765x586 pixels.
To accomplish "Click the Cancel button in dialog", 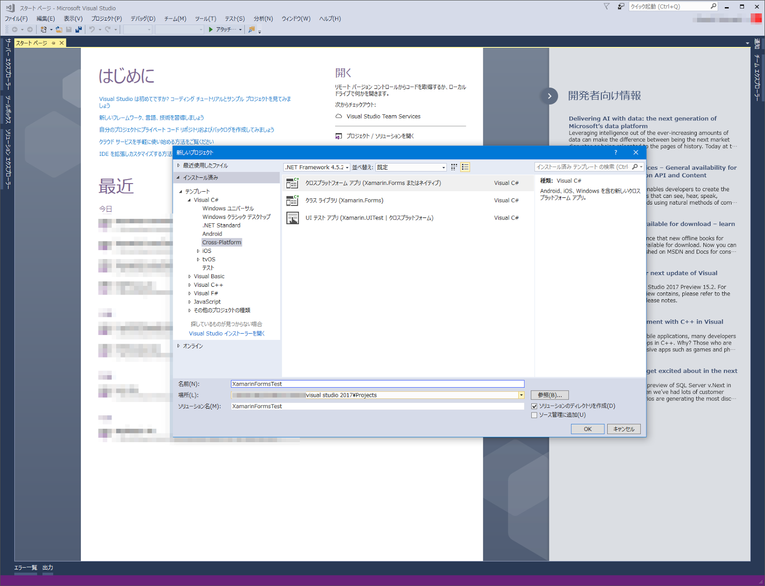I will click(x=624, y=429).
